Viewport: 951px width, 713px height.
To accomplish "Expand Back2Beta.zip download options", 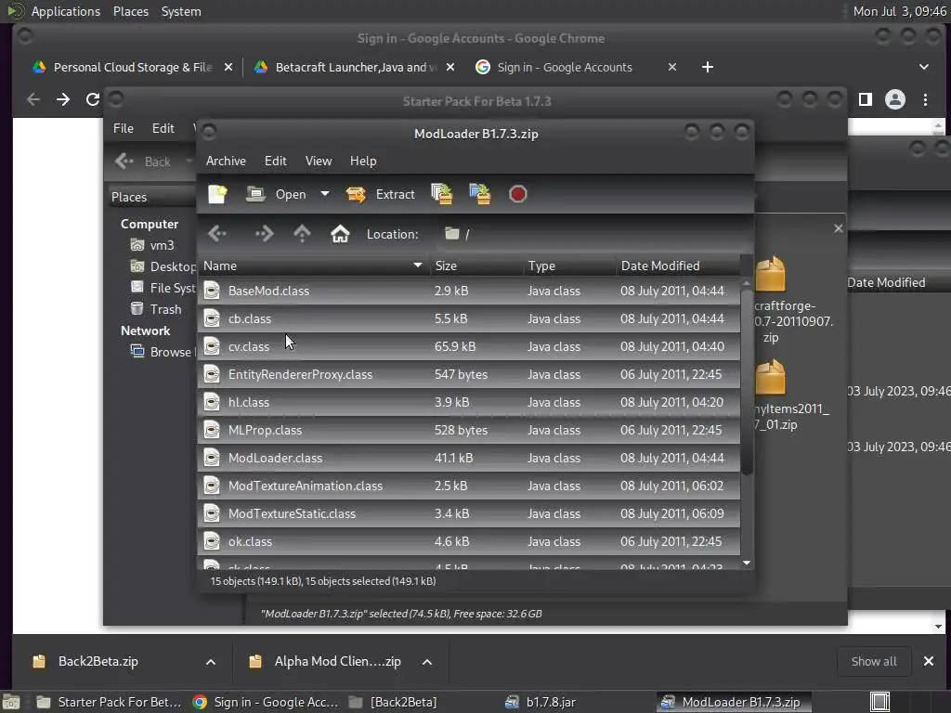I will [211, 661].
